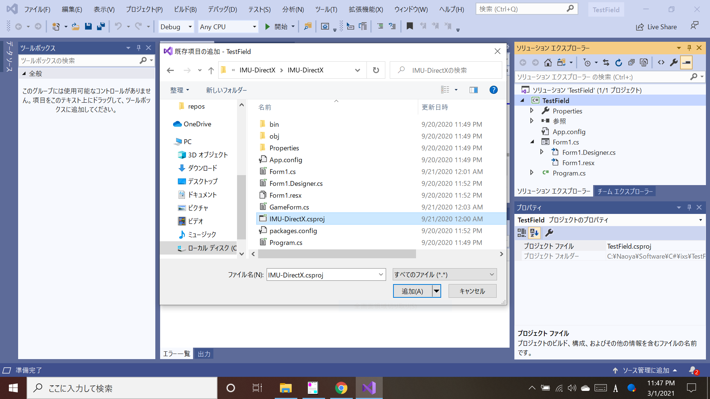710x399 pixels.
Task: Click the Collapse All icon in Solution Explorer
Action: pos(631,62)
